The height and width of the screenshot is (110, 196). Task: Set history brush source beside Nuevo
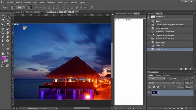(149, 21)
